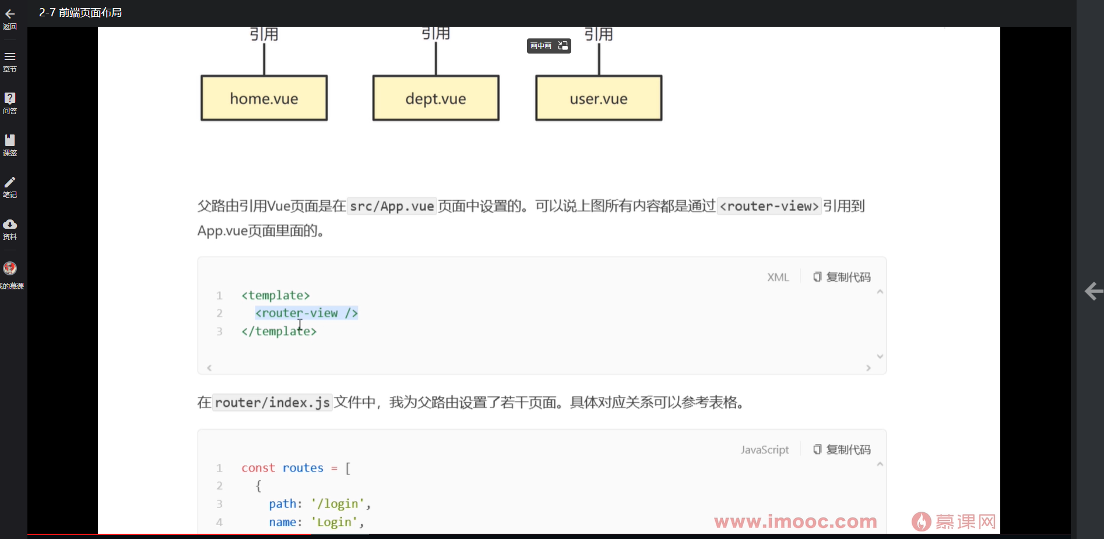Click the right chevron of code block scrollbar
The width and height of the screenshot is (1104, 539).
pos(869,367)
